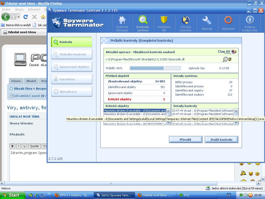Open Nástroje wrench icon
The height and width of the screenshot is (199, 265).
207,20
